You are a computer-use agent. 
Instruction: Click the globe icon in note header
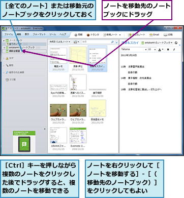[x=176, y=43]
